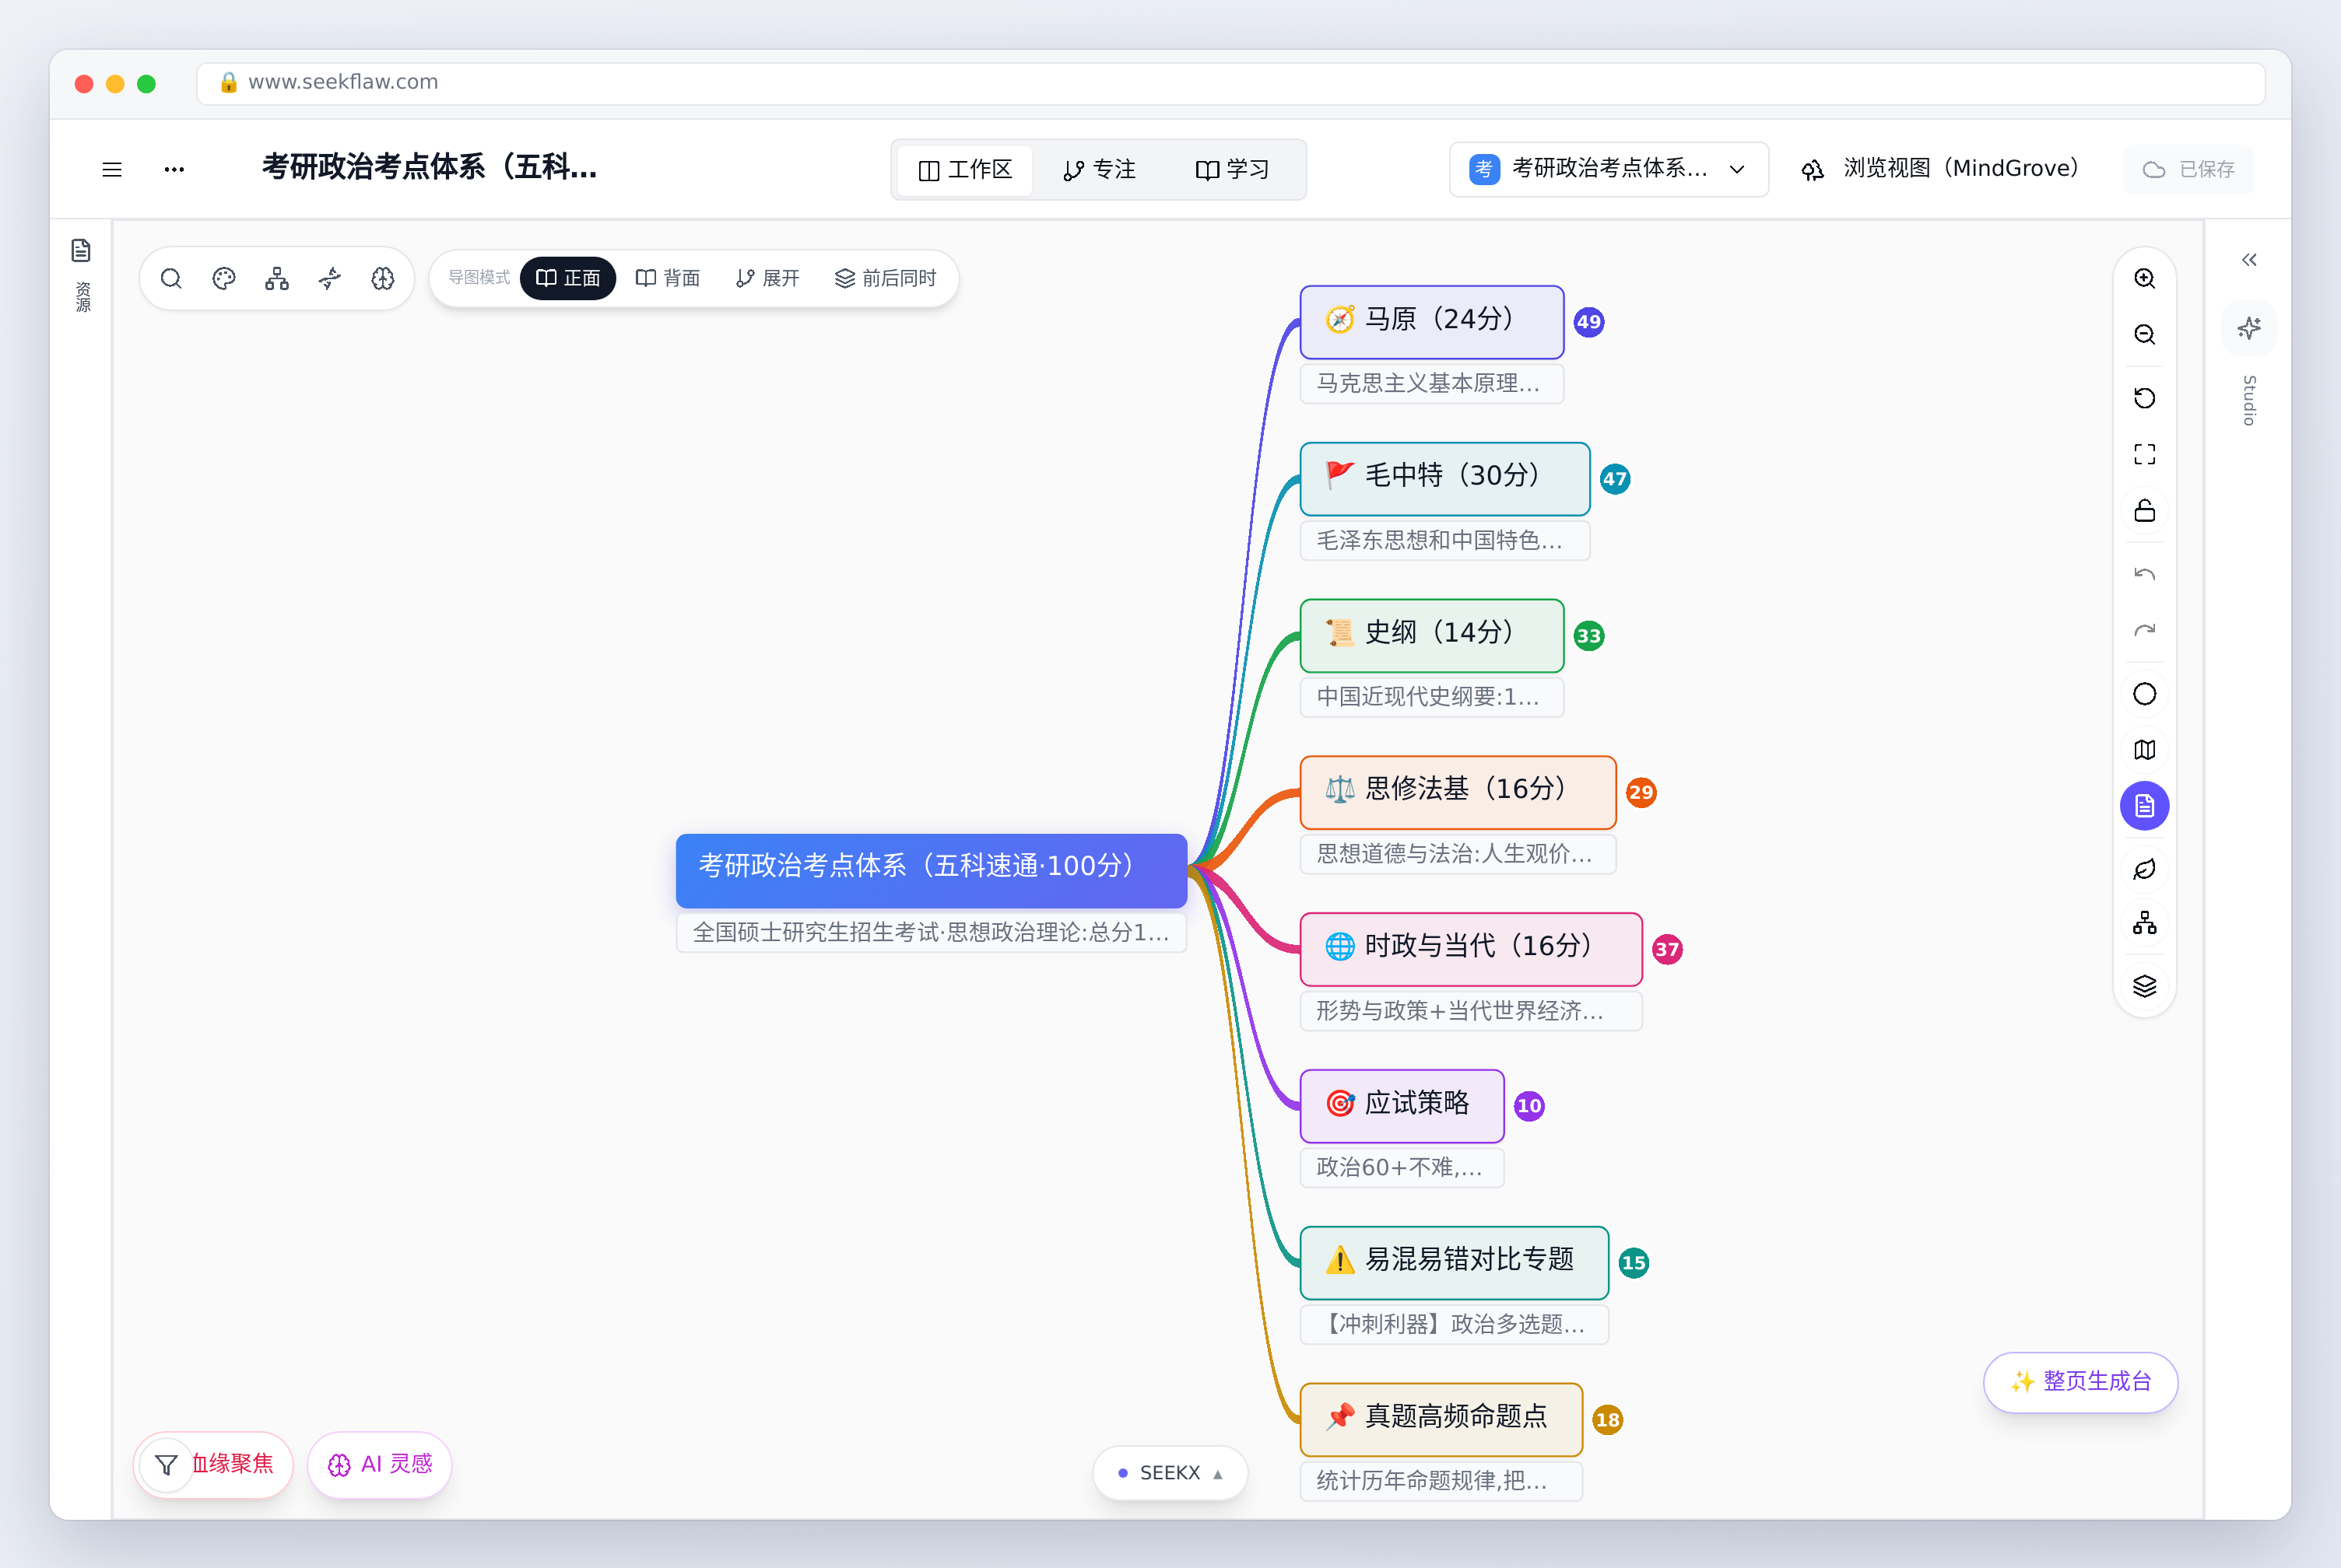The image size is (2341, 1568).
Task: Expand the SEEKX selector
Action: [1170, 1473]
